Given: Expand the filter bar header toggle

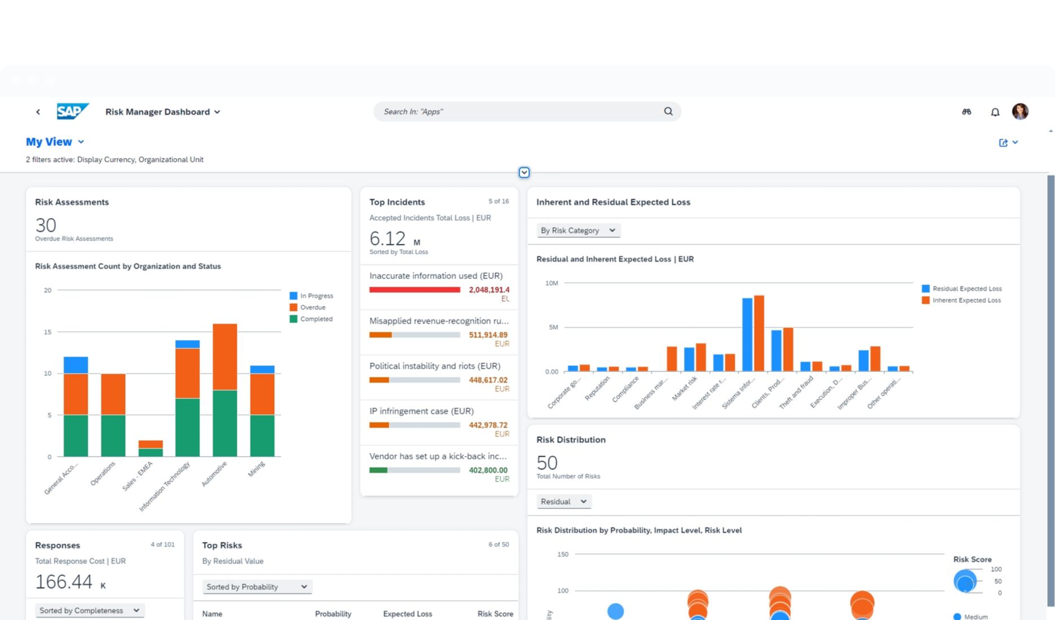Looking at the screenshot, I should (x=524, y=172).
